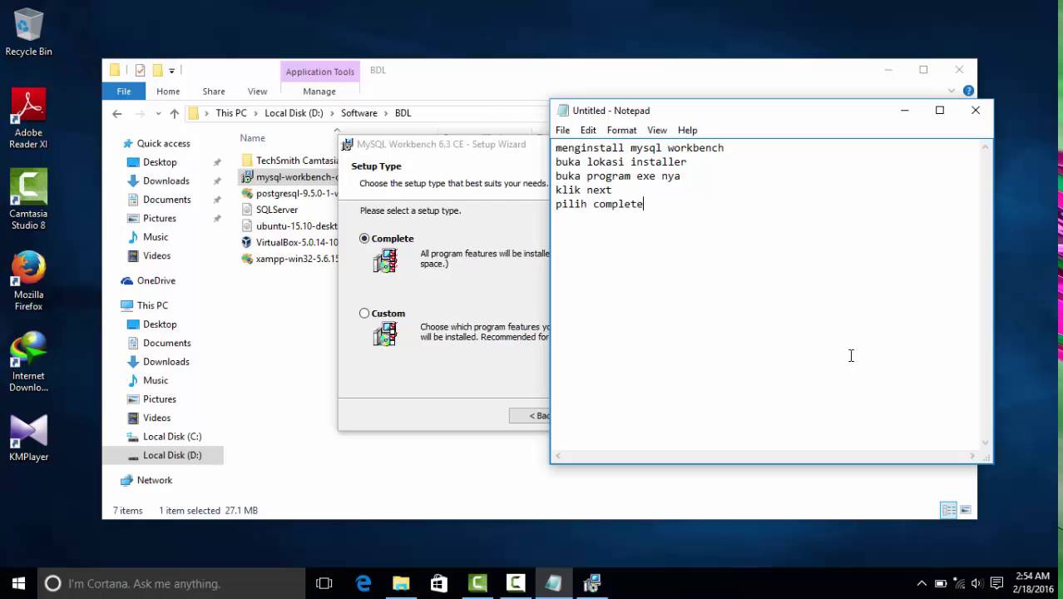The width and height of the screenshot is (1063, 599).
Task: Open Mozilla Firefox desktop icon
Action: coord(28,281)
